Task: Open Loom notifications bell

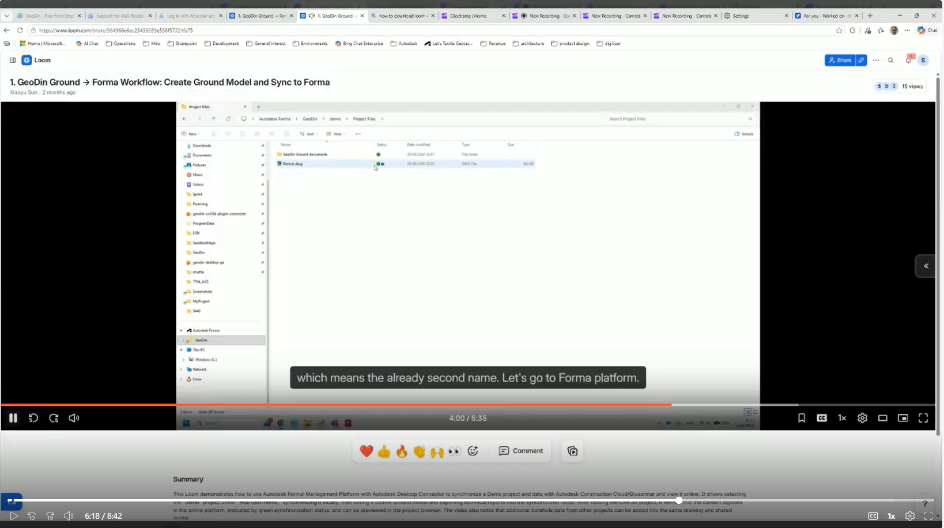Action: [908, 60]
